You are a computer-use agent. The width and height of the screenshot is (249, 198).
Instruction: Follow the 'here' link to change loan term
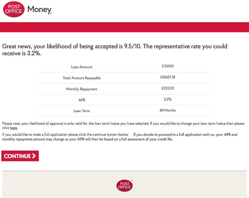13,128
